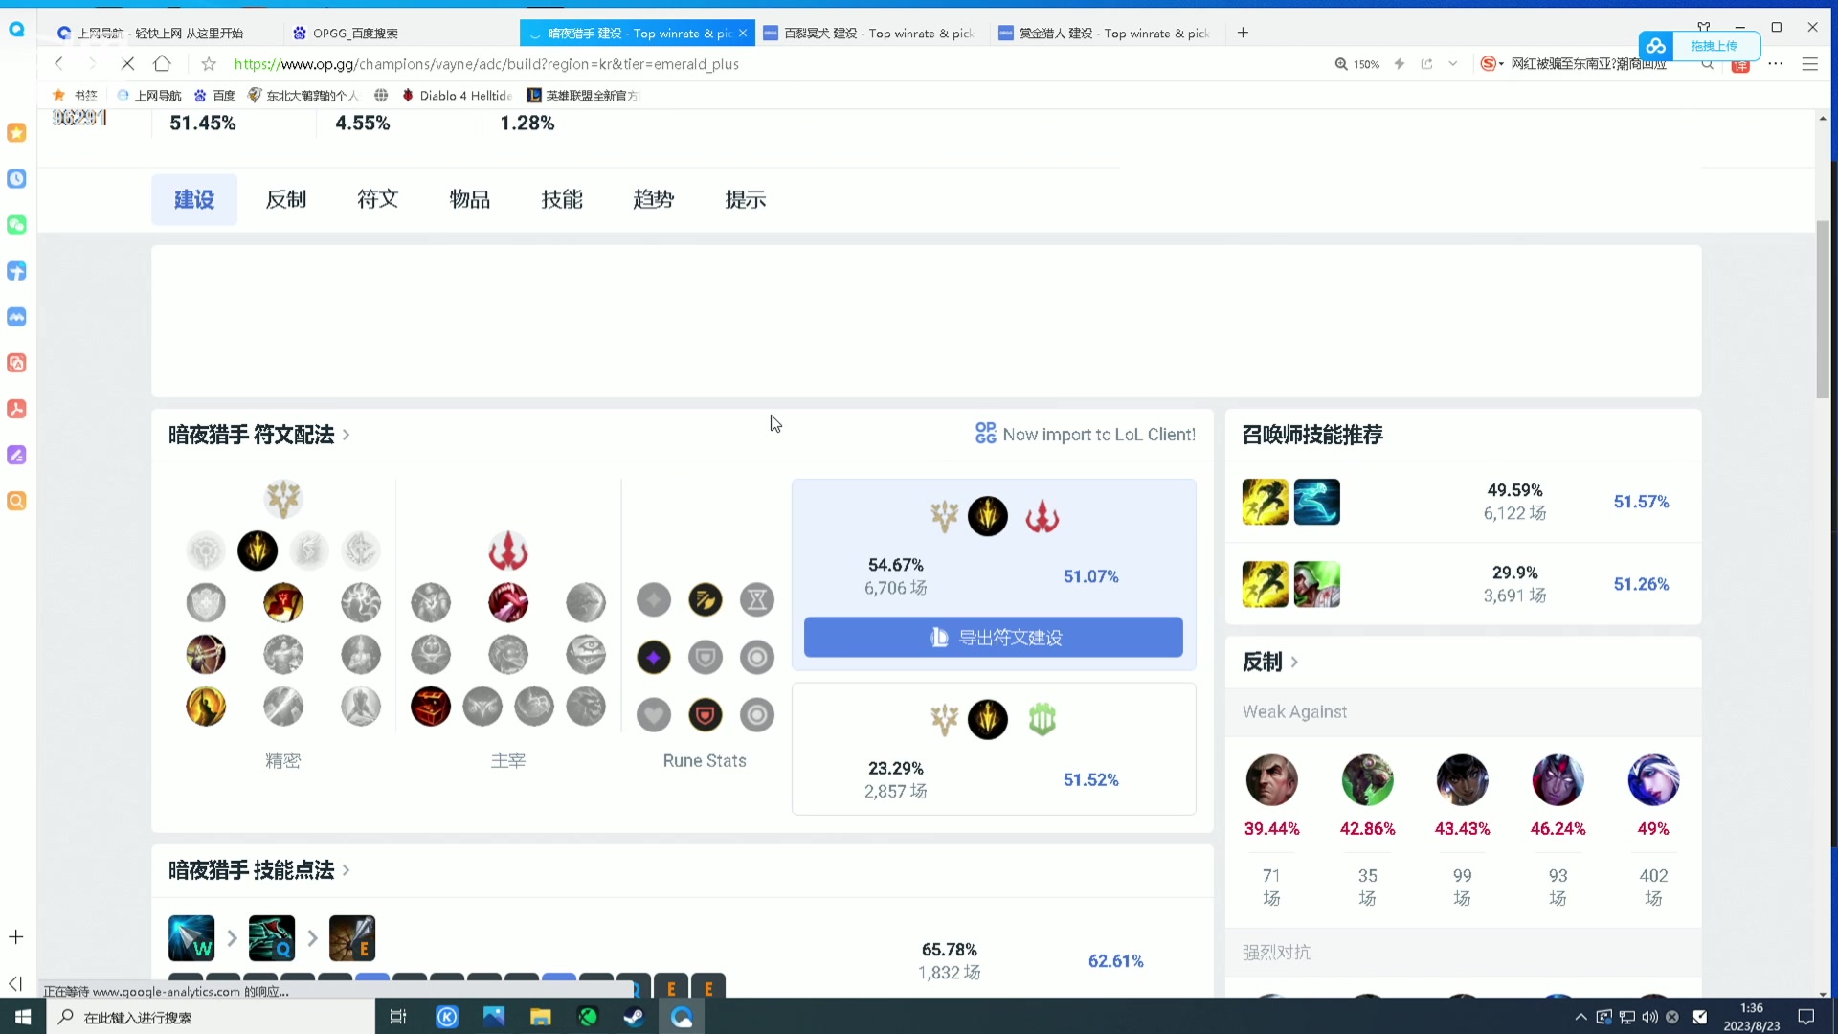
Task: Select the Triumph rune icon in Precision tree
Action: click(283, 602)
